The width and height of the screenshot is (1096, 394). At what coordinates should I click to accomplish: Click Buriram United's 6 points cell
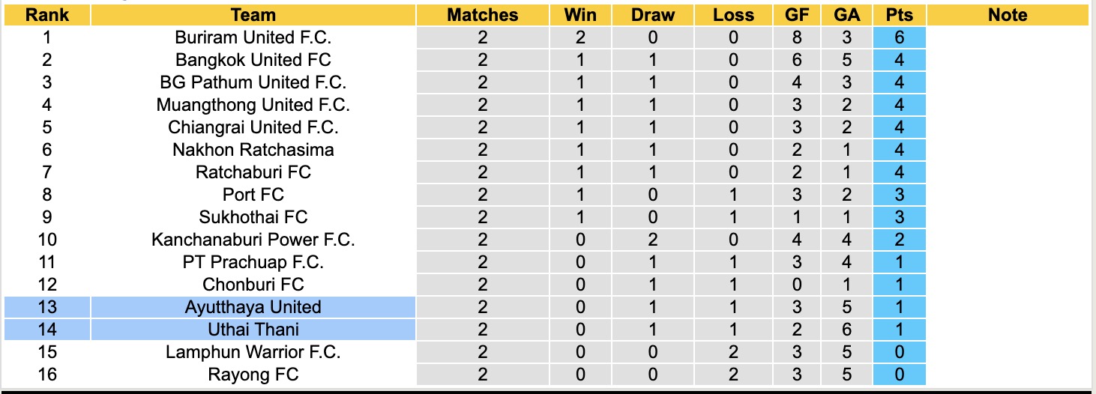point(899,37)
